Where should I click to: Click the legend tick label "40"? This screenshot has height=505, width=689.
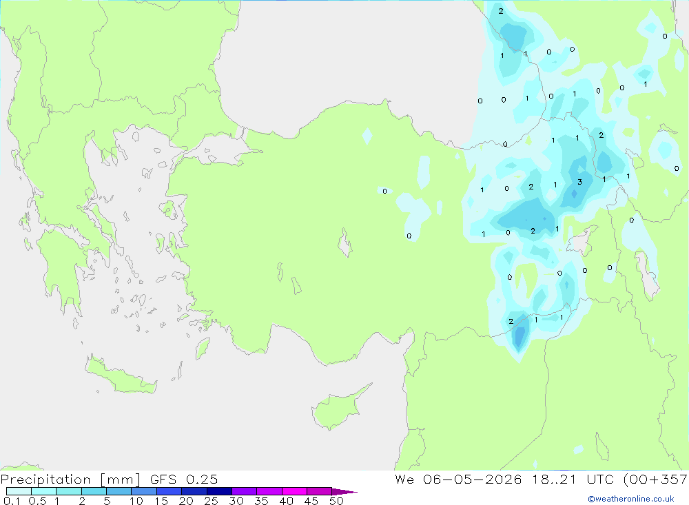pos(286,501)
